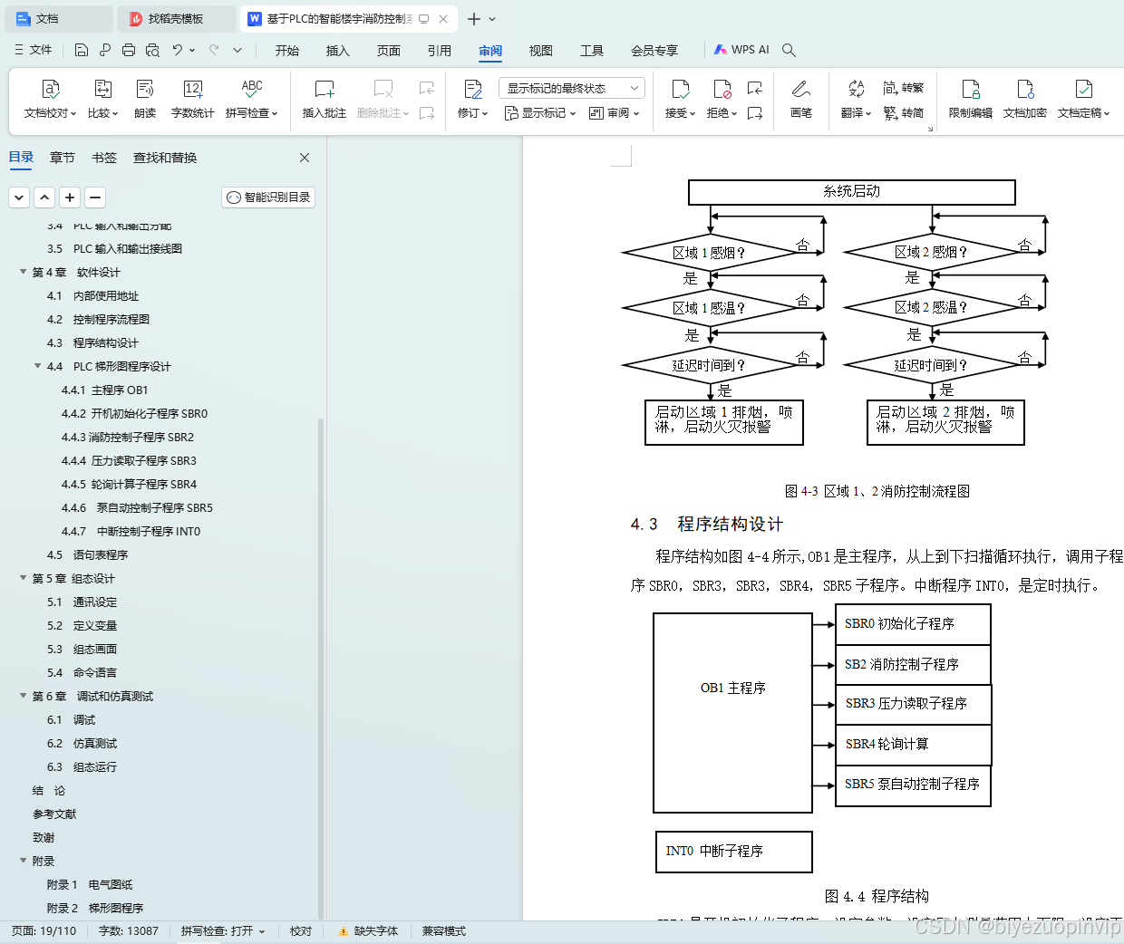1124x944 pixels.
Task: Collapse the 附录 node
Action: [x=24, y=861]
